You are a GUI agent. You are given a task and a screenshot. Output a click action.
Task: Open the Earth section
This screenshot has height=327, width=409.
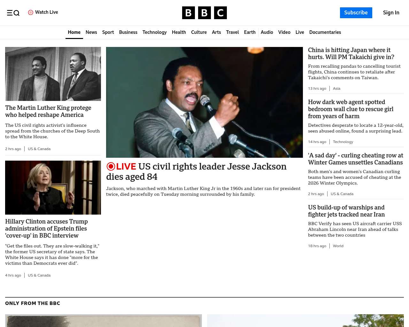250,32
